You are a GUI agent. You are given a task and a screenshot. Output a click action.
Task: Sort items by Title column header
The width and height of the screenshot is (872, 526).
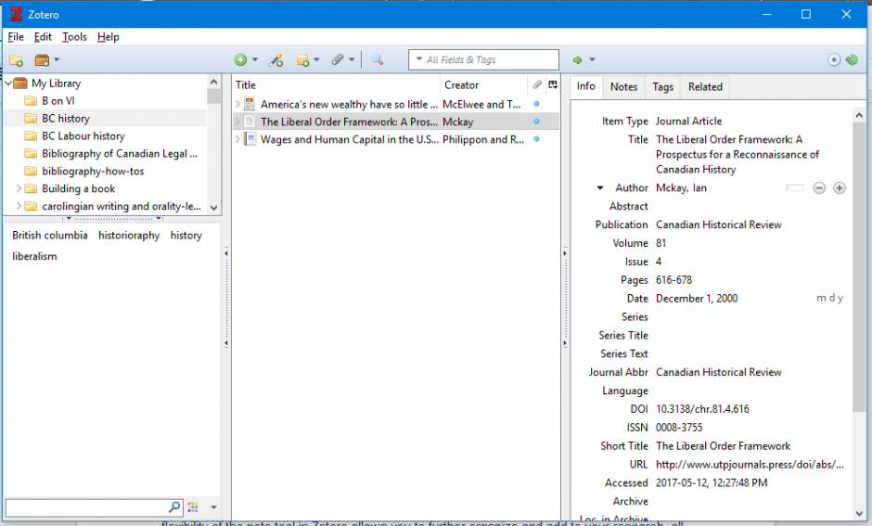[x=336, y=85]
